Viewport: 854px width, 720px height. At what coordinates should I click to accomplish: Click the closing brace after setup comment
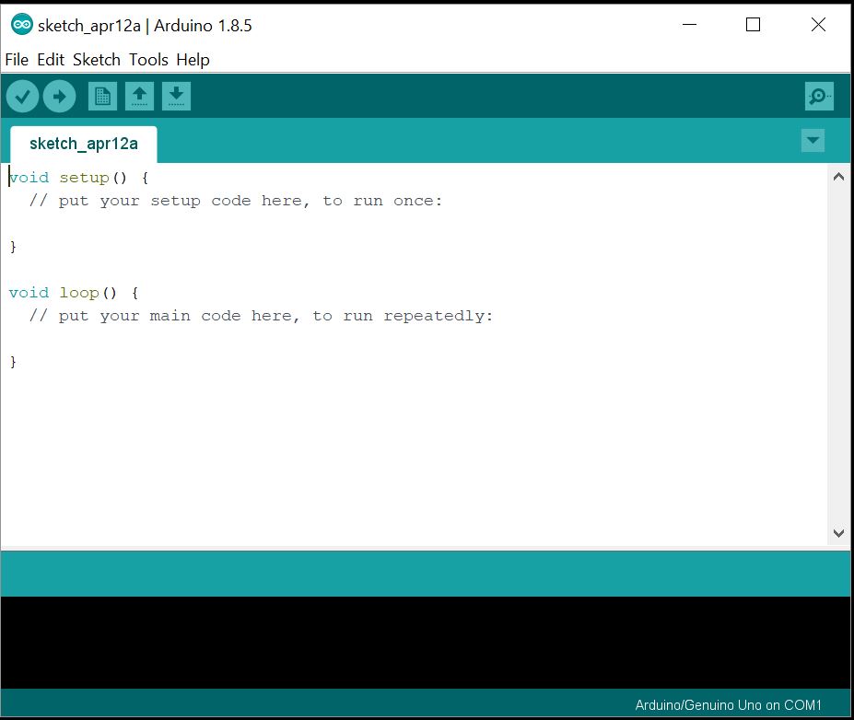point(13,247)
